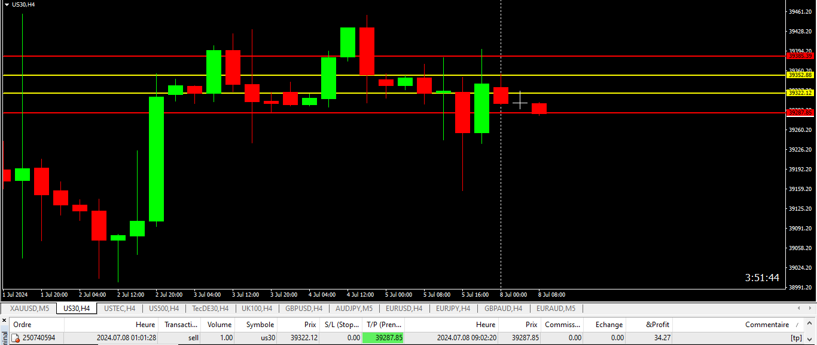Sort by the Commentaire column header
Image resolution: width=817 pixels, height=345 pixels.
tap(739, 325)
